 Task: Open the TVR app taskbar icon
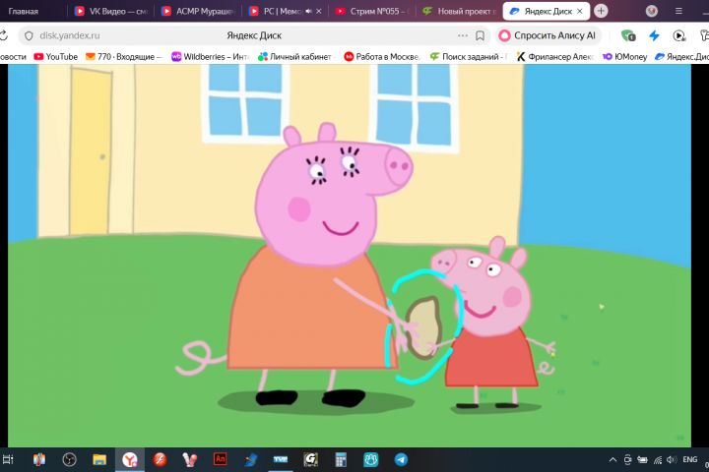[x=281, y=460]
